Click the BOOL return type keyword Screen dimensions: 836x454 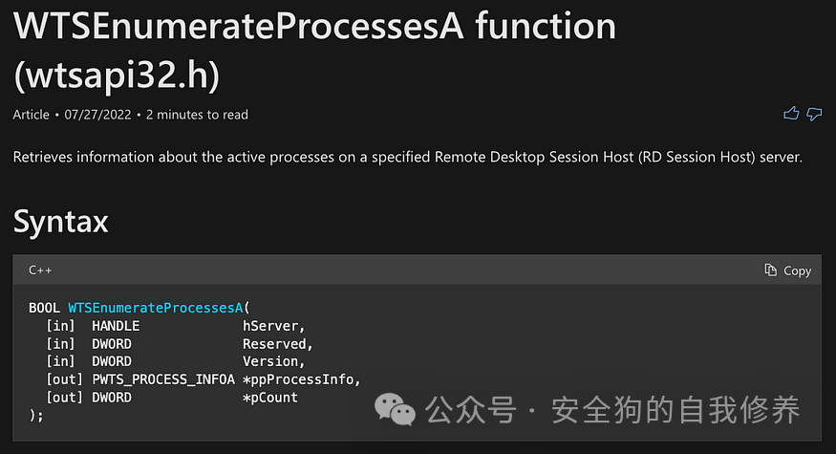click(x=44, y=308)
